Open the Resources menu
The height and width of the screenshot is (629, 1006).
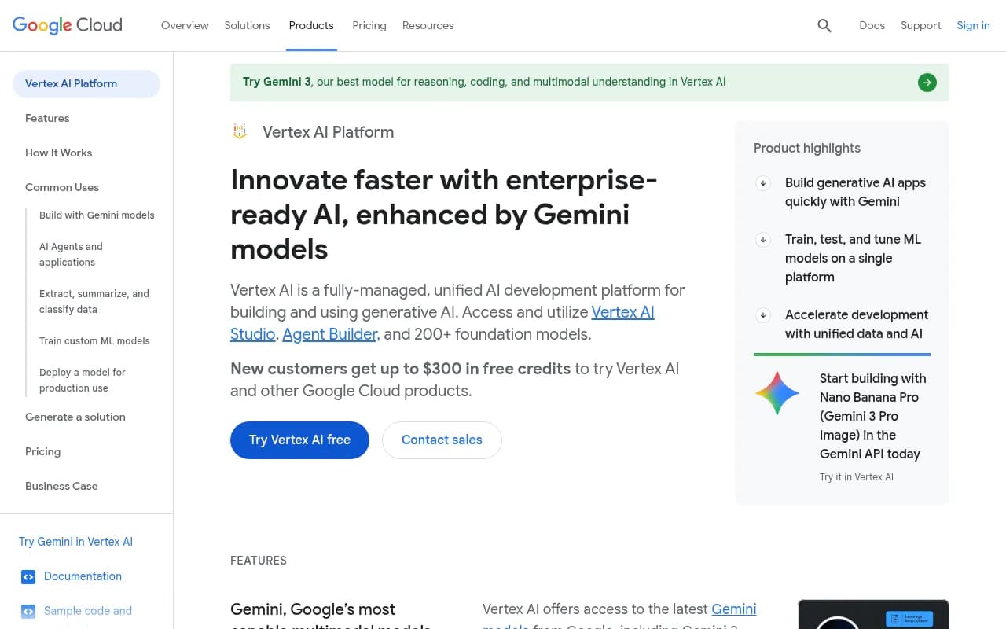(x=428, y=25)
